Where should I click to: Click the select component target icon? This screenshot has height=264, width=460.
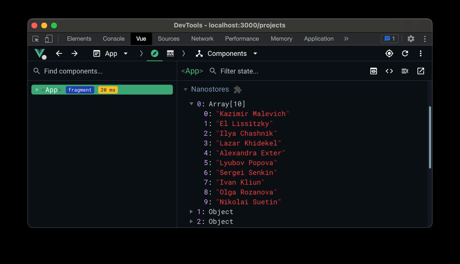pyautogui.click(x=389, y=53)
